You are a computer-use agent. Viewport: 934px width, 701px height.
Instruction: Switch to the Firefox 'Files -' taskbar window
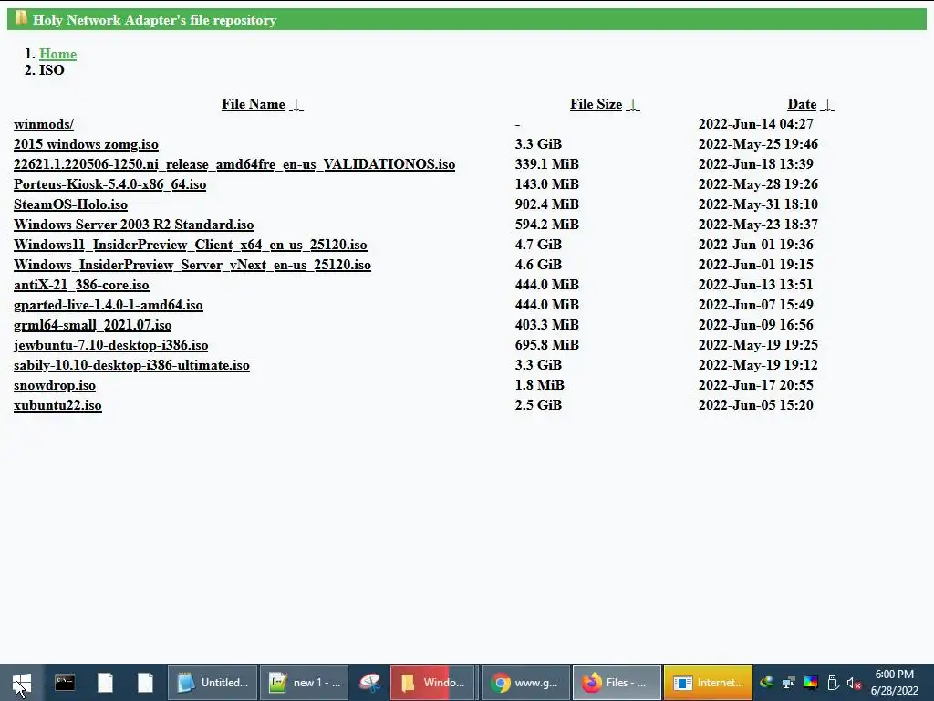click(617, 683)
